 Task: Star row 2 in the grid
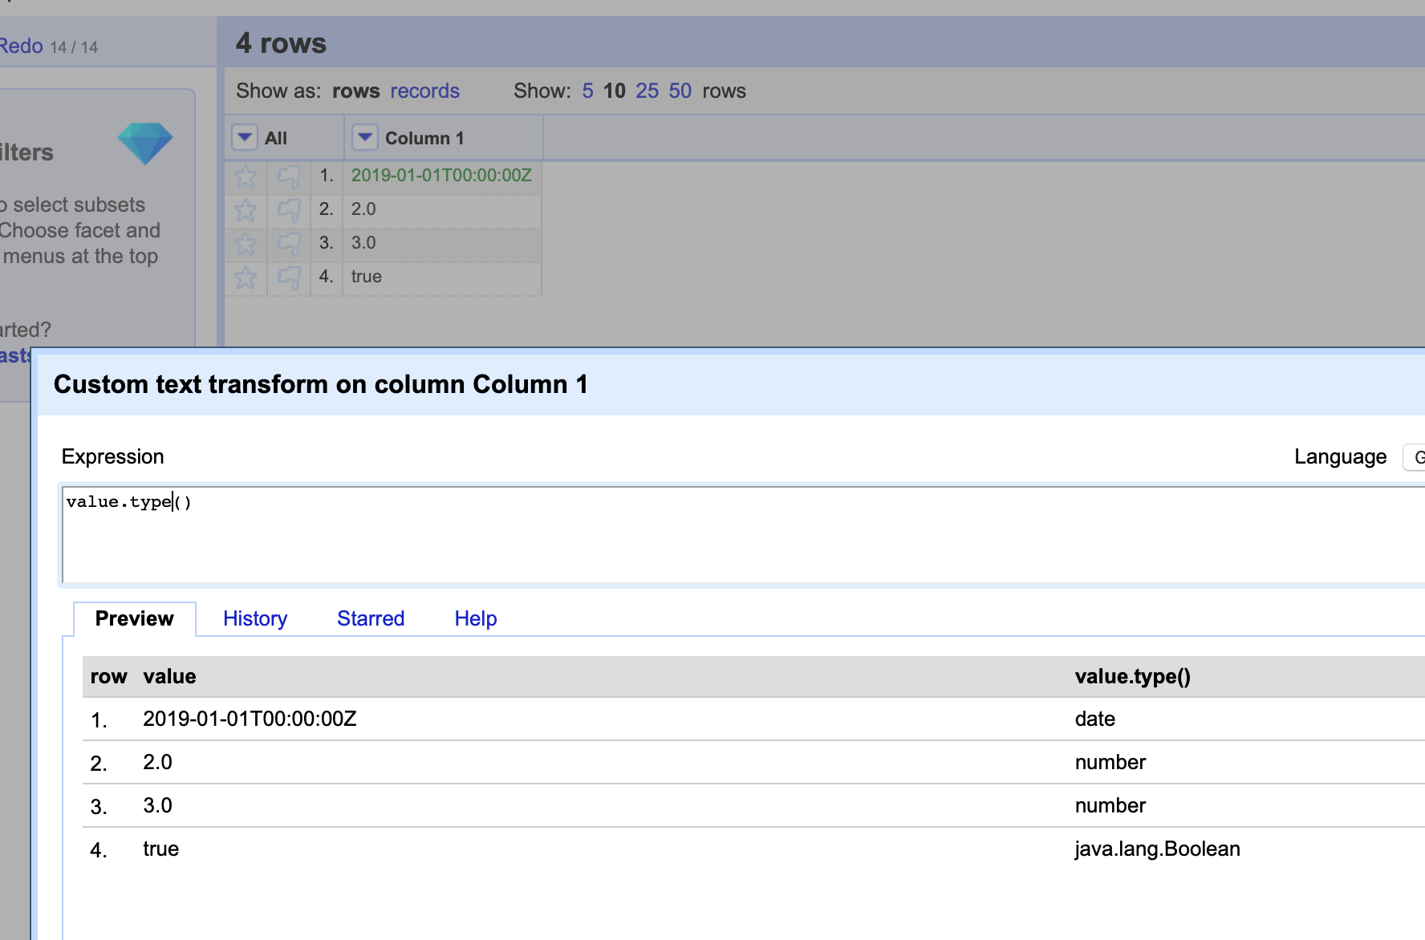click(x=246, y=210)
